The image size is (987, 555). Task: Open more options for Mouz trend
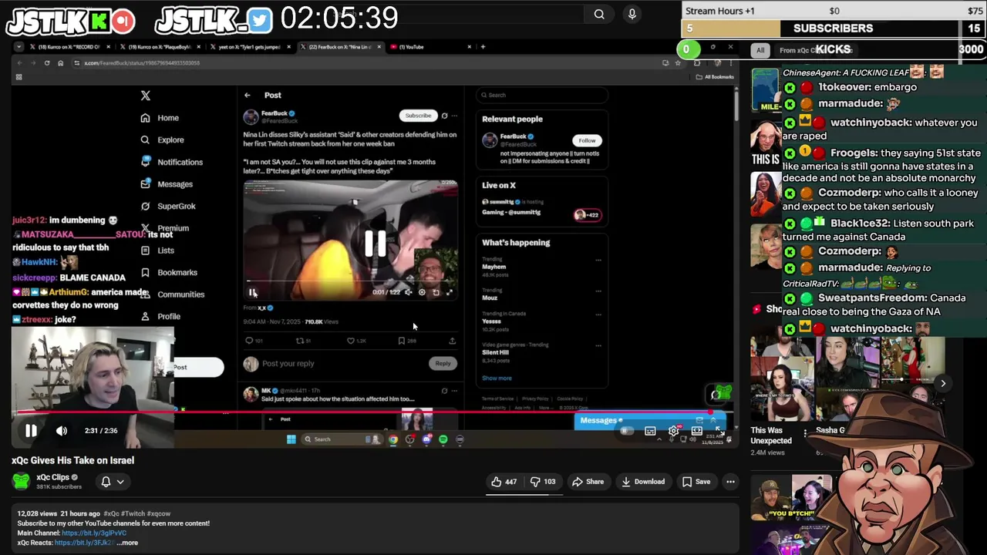(598, 291)
